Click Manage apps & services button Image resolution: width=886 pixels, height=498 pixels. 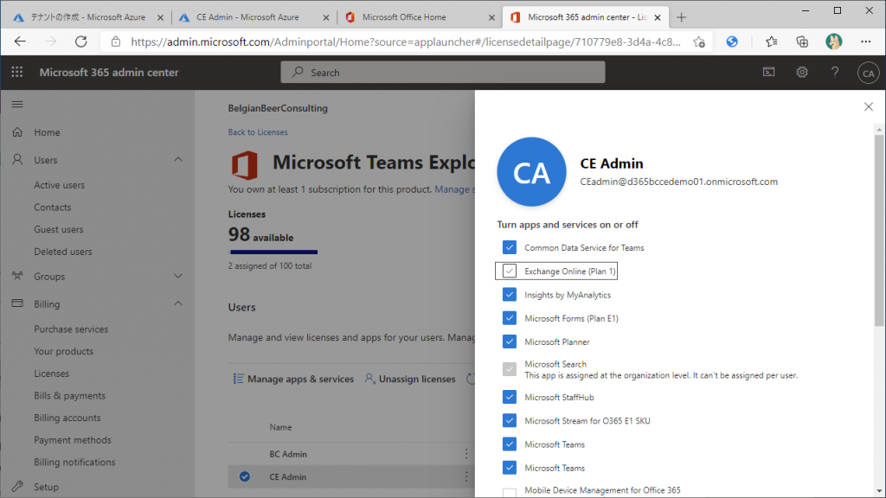click(294, 379)
